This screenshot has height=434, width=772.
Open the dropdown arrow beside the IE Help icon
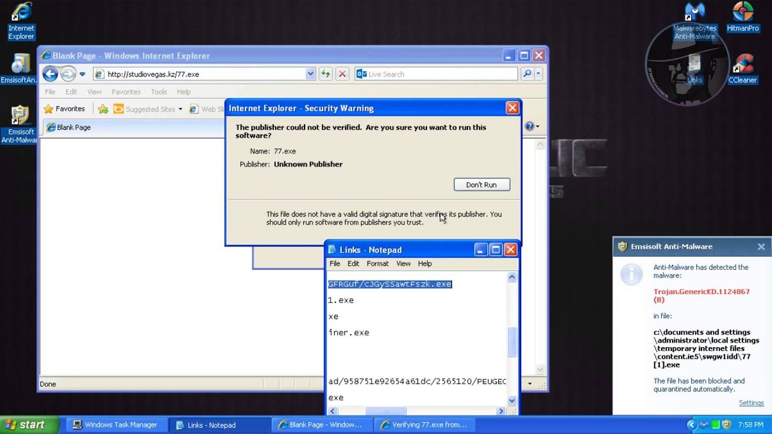point(537,127)
